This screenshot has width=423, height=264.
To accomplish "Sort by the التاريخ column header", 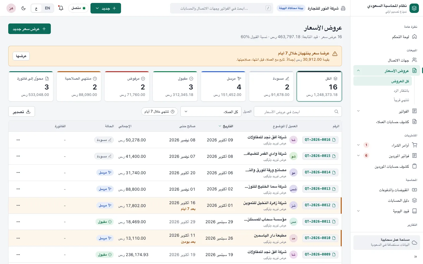I will click(226, 126).
